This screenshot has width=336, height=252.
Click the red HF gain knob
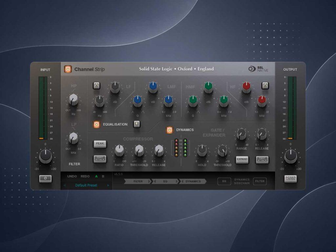click(x=246, y=87)
